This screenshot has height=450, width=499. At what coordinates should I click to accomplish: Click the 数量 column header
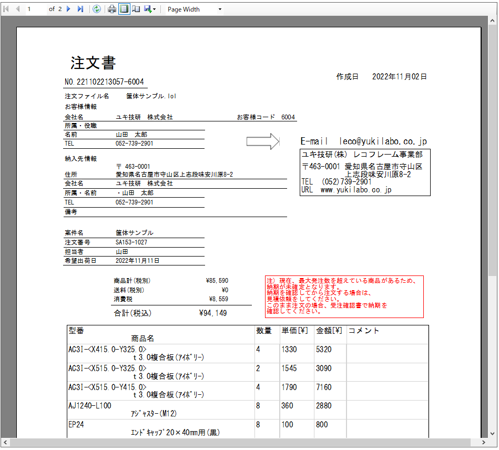[264, 331]
